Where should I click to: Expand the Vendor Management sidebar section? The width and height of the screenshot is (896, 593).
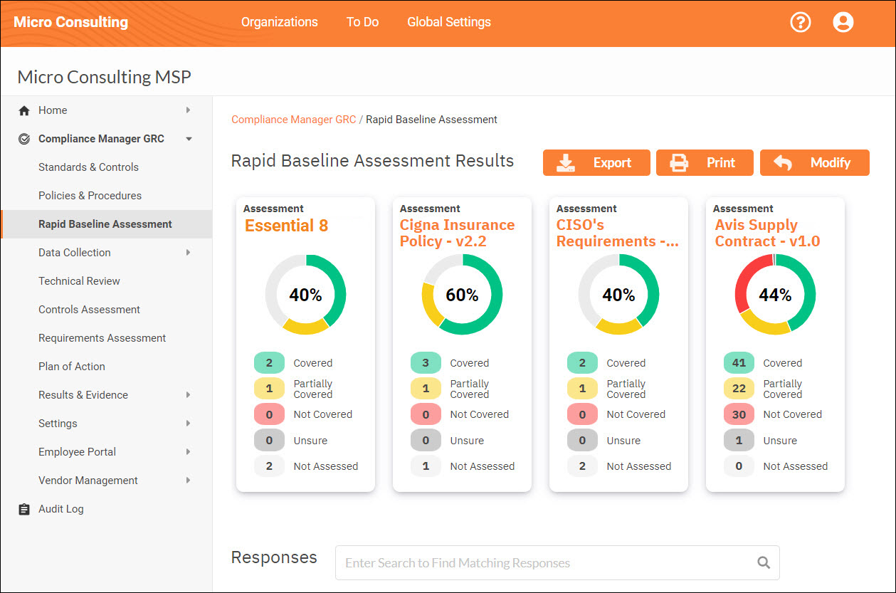[x=188, y=480]
